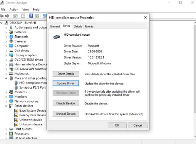Viewport: 196px width, 144px height.
Task: Expand the Bluetooth node chevron
Action: tap(6, 37)
